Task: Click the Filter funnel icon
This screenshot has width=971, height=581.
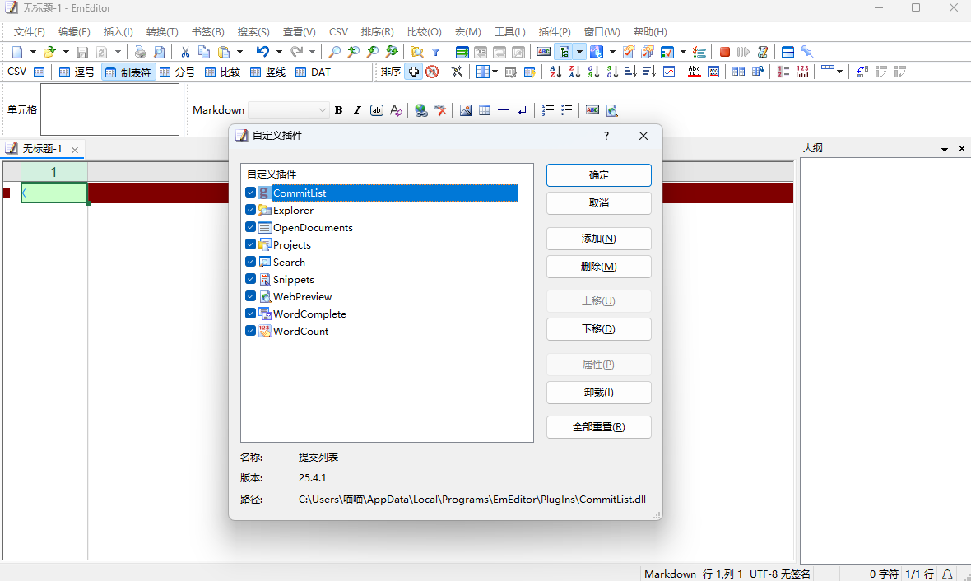Action: point(436,52)
